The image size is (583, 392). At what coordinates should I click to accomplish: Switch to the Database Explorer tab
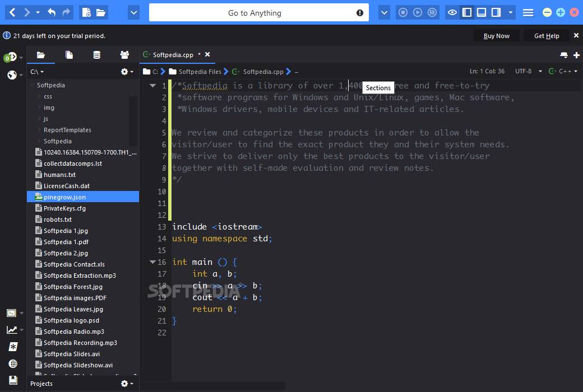96,55
